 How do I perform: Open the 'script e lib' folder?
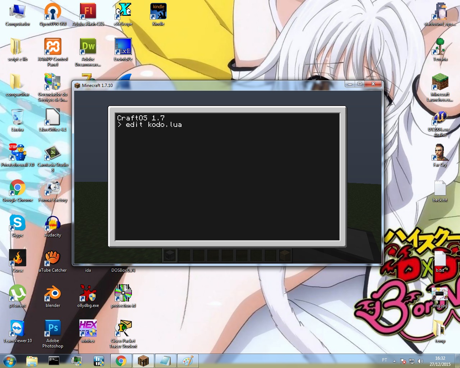[17, 50]
